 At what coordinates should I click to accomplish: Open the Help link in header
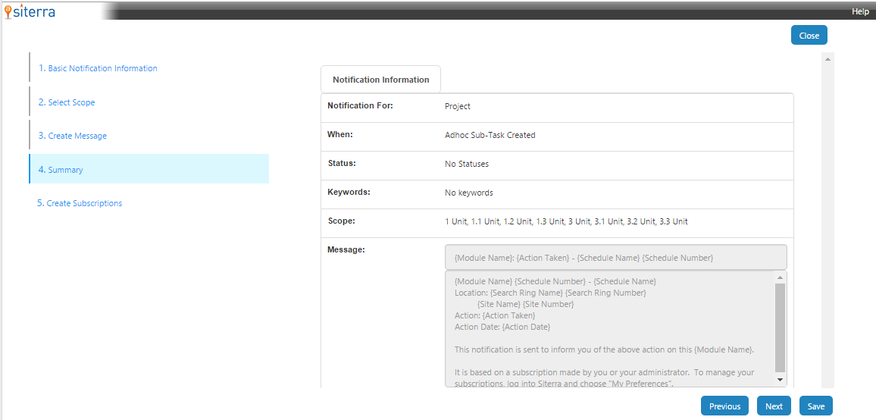[x=859, y=11]
